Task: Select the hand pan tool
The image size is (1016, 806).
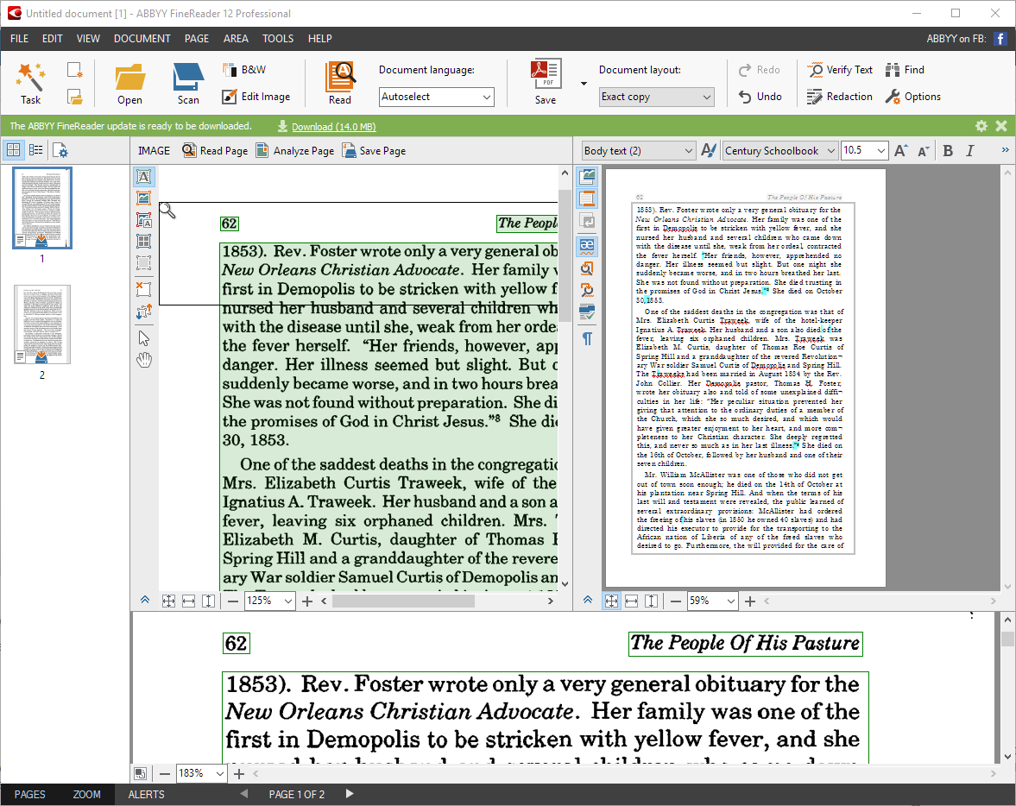Action: (x=144, y=360)
